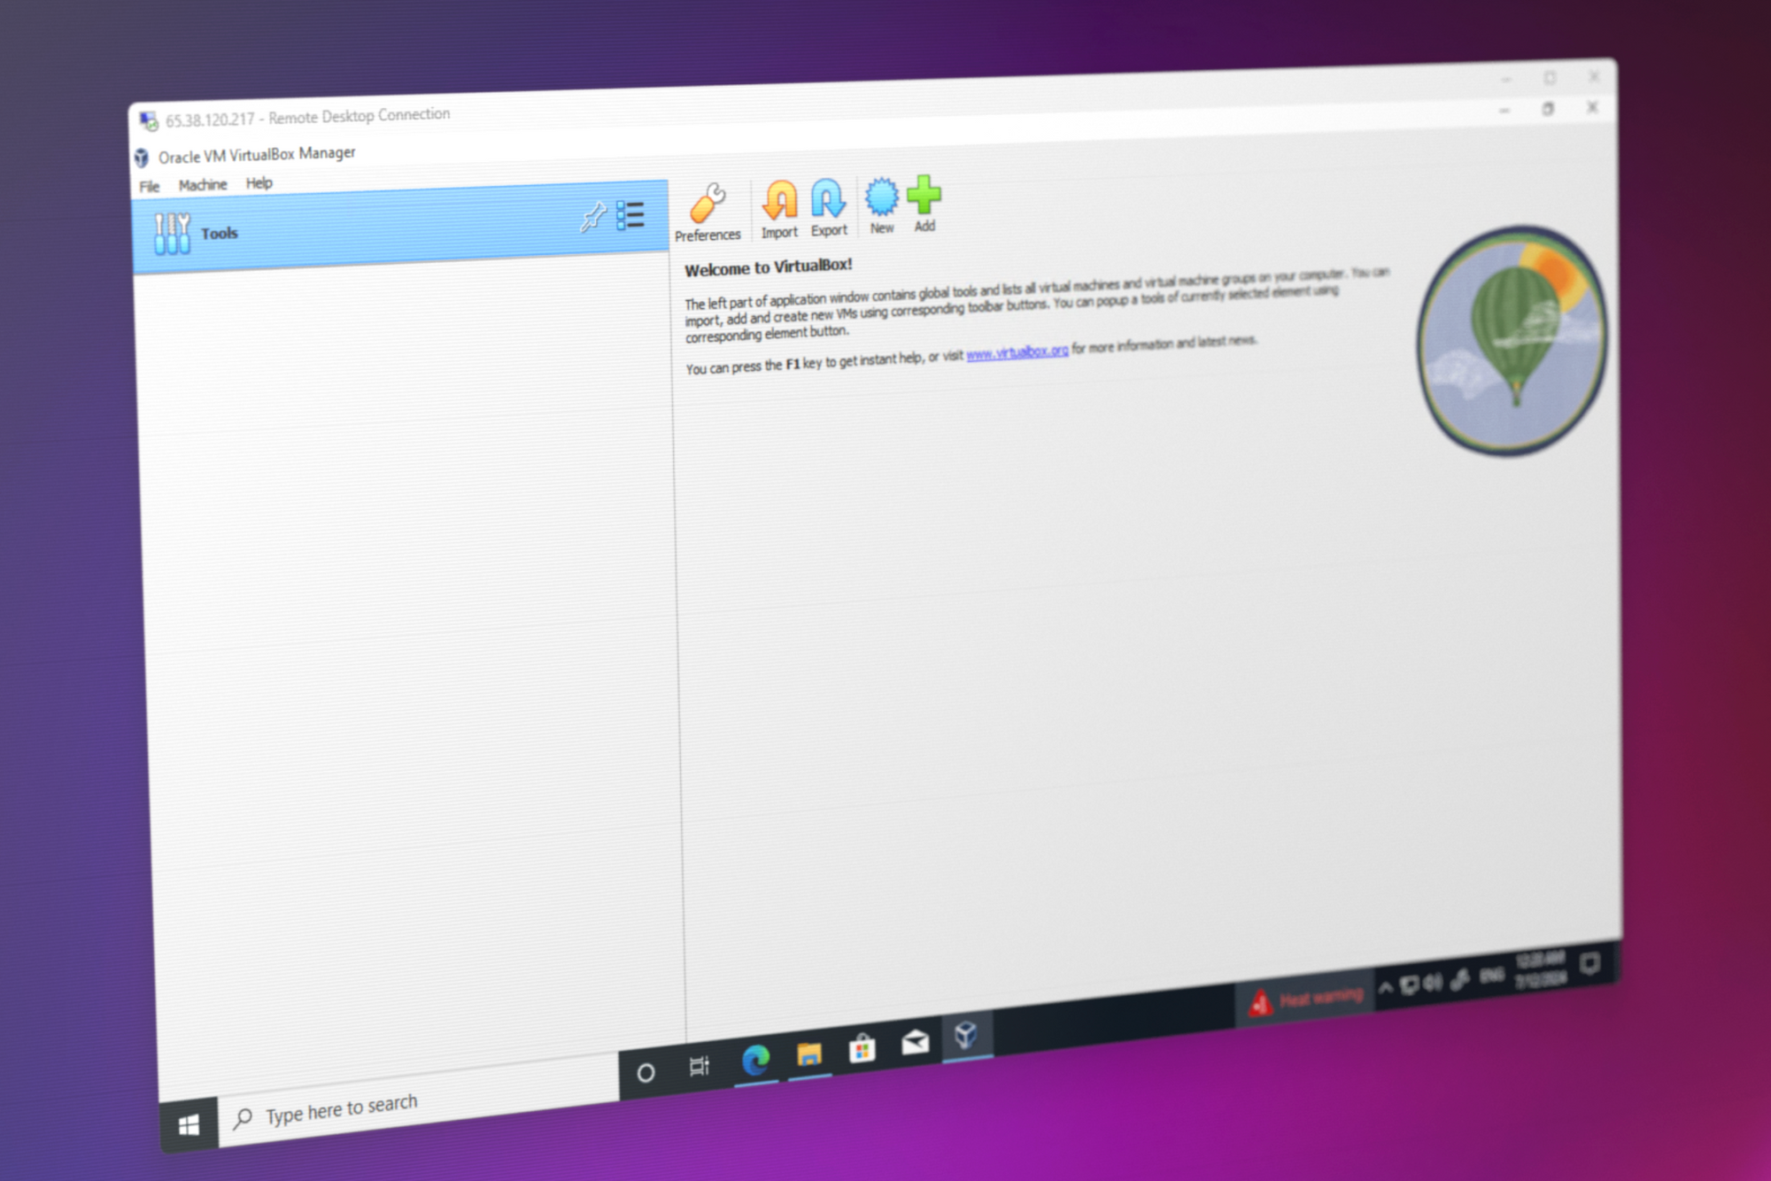Create a New virtual machine

881,205
